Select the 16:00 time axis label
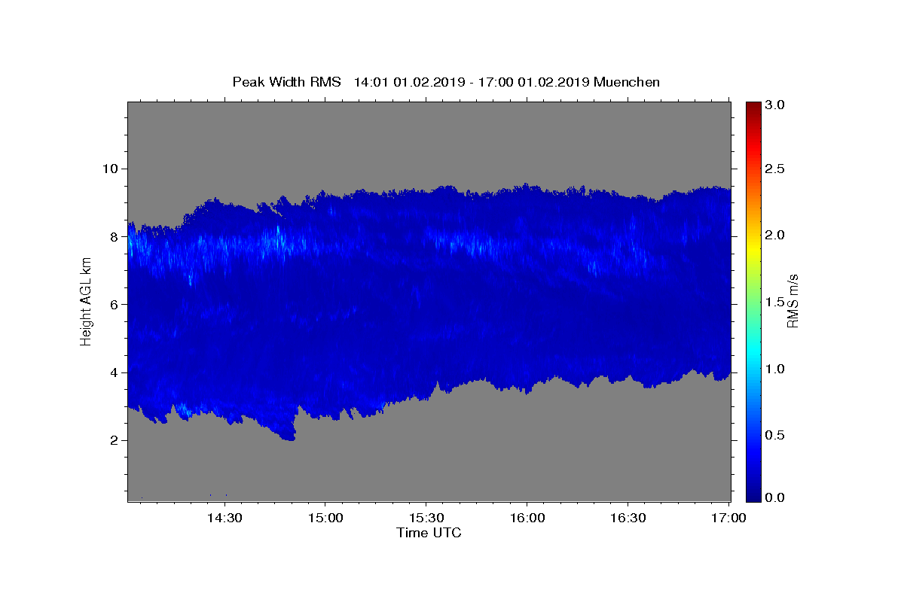 coord(527,518)
